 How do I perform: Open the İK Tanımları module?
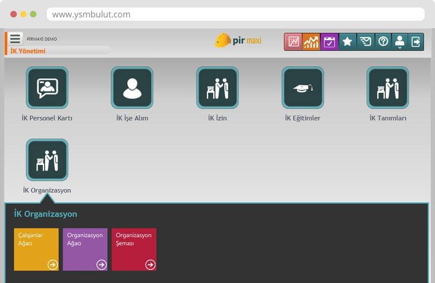(x=388, y=88)
